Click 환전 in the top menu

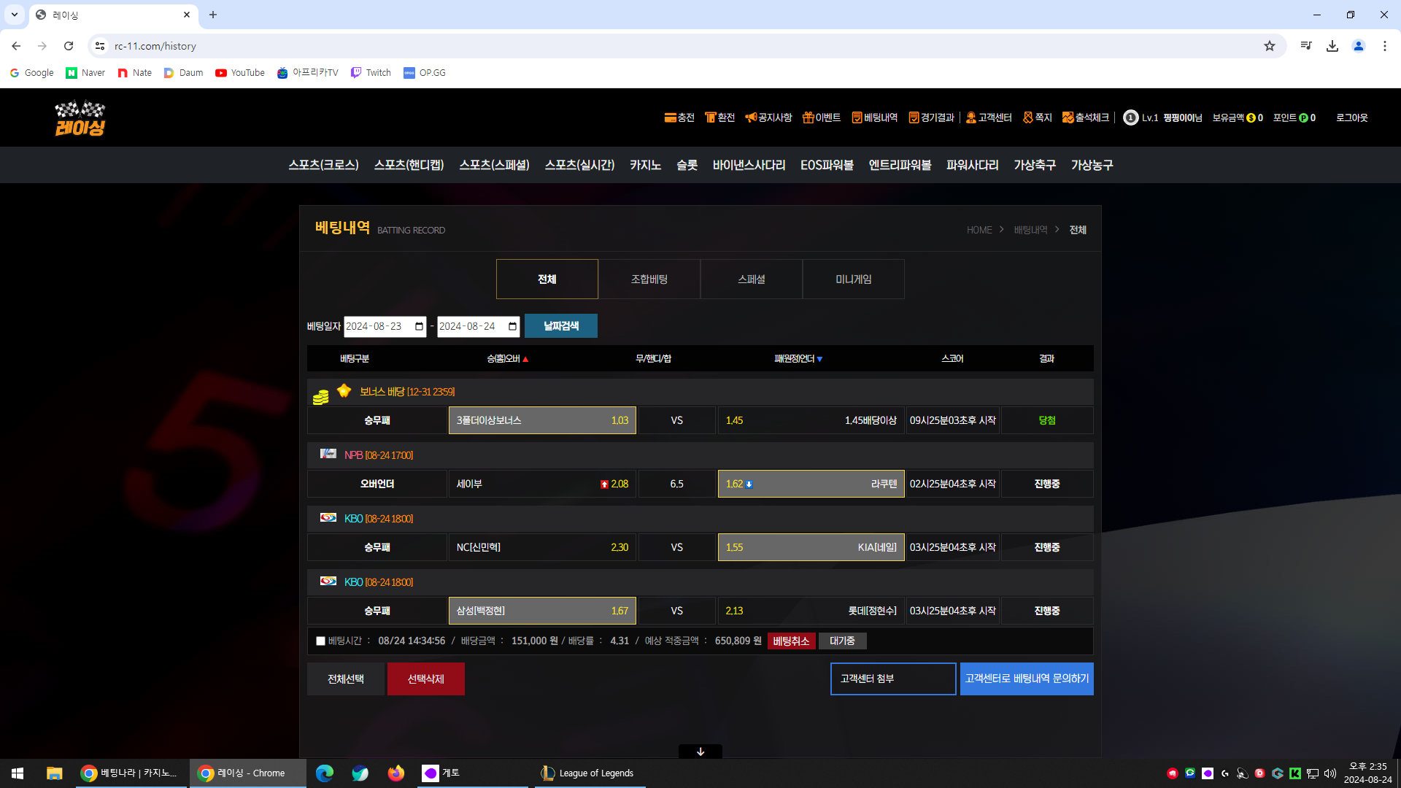point(719,118)
